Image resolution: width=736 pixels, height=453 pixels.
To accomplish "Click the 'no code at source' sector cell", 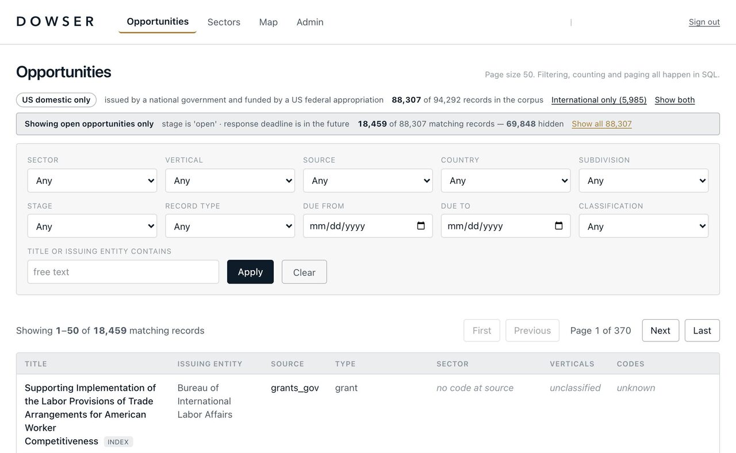I will click(475, 388).
